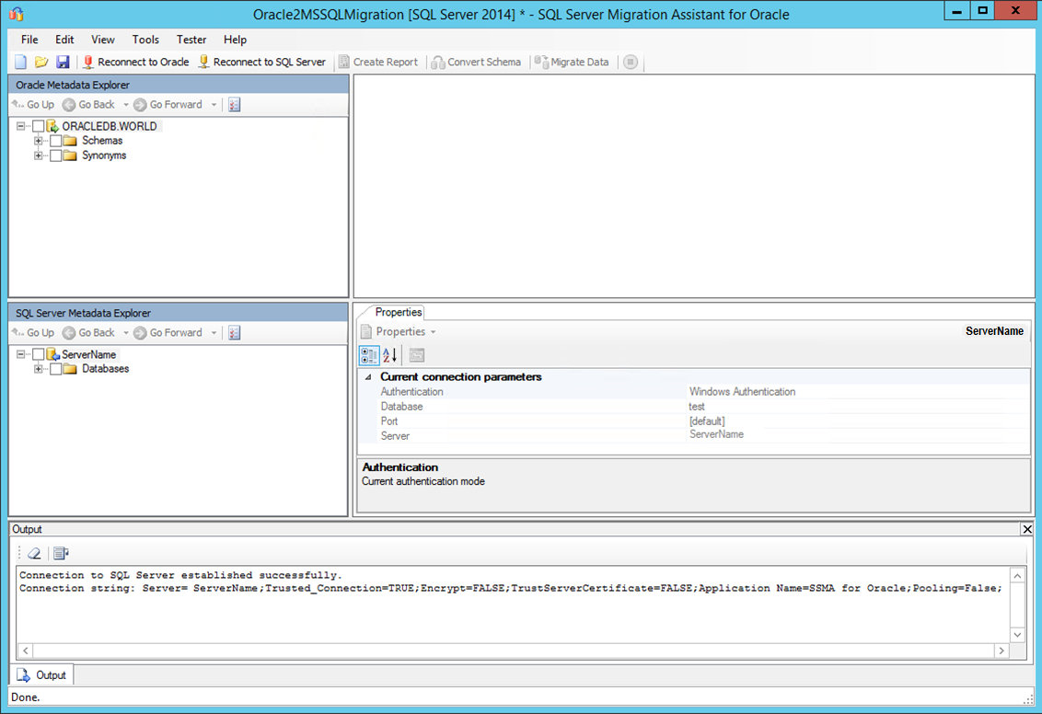Click Go Forward in Oracle Metadata Explorer
1042x714 pixels.
(x=168, y=104)
